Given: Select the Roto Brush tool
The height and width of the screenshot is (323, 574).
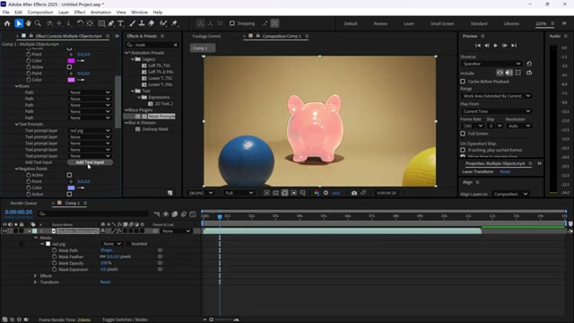Looking at the screenshot, I should coord(163,23).
